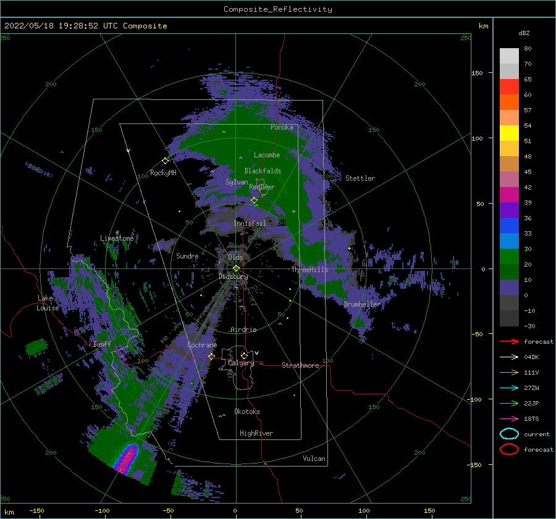Click the RedDeer city label
The width and height of the screenshot is (556, 519).
click(262, 187)
